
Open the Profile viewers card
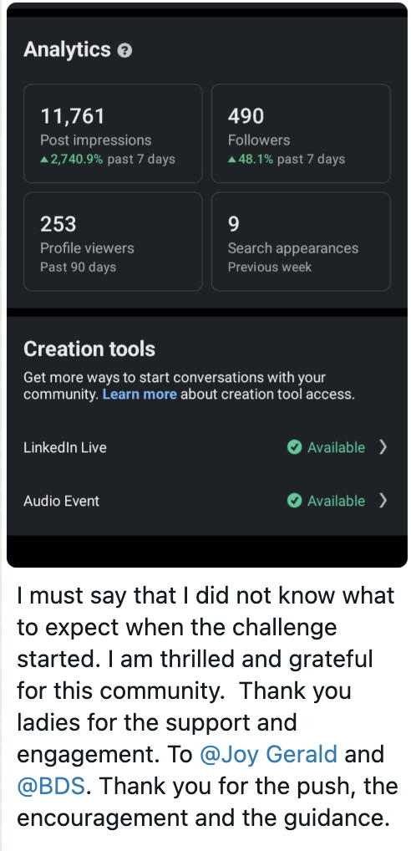[113, 242]
